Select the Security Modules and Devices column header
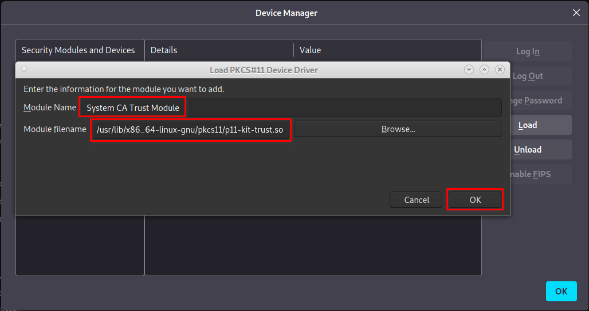The image size is (589, 311). click(78, 50)
